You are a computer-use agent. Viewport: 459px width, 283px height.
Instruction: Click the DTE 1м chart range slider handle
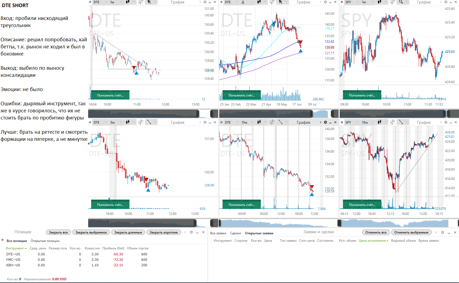(x=198, y=113)
